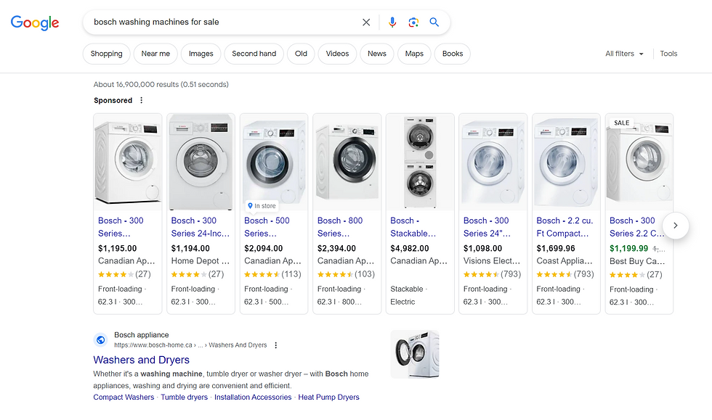Open the Sponsored three-dot menu

point(141,100)
